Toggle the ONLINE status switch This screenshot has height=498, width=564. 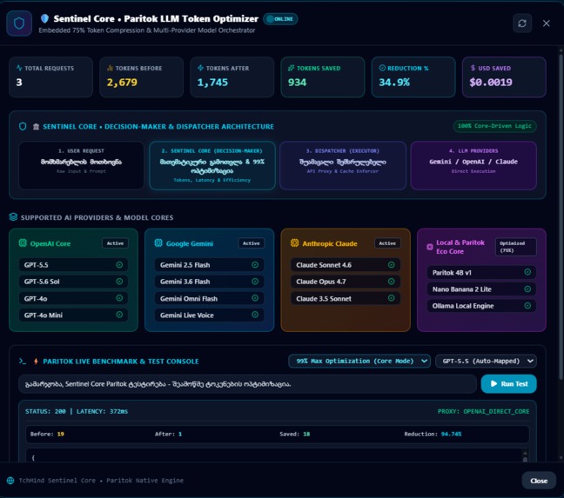point(280,19)
